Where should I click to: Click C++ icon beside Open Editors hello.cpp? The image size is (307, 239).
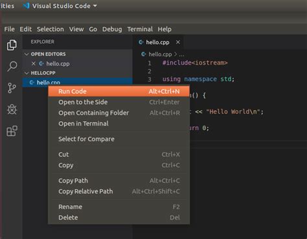tap(41, 63)
